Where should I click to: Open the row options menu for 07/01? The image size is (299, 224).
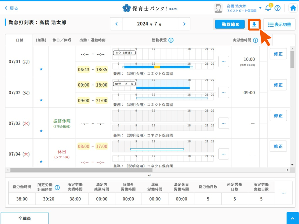pos(223,61)
